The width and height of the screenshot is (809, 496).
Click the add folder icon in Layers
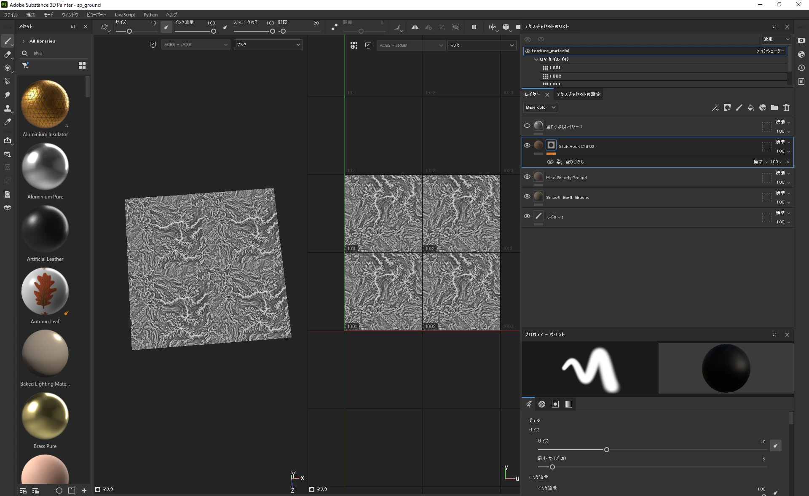[x=774, y=108]
